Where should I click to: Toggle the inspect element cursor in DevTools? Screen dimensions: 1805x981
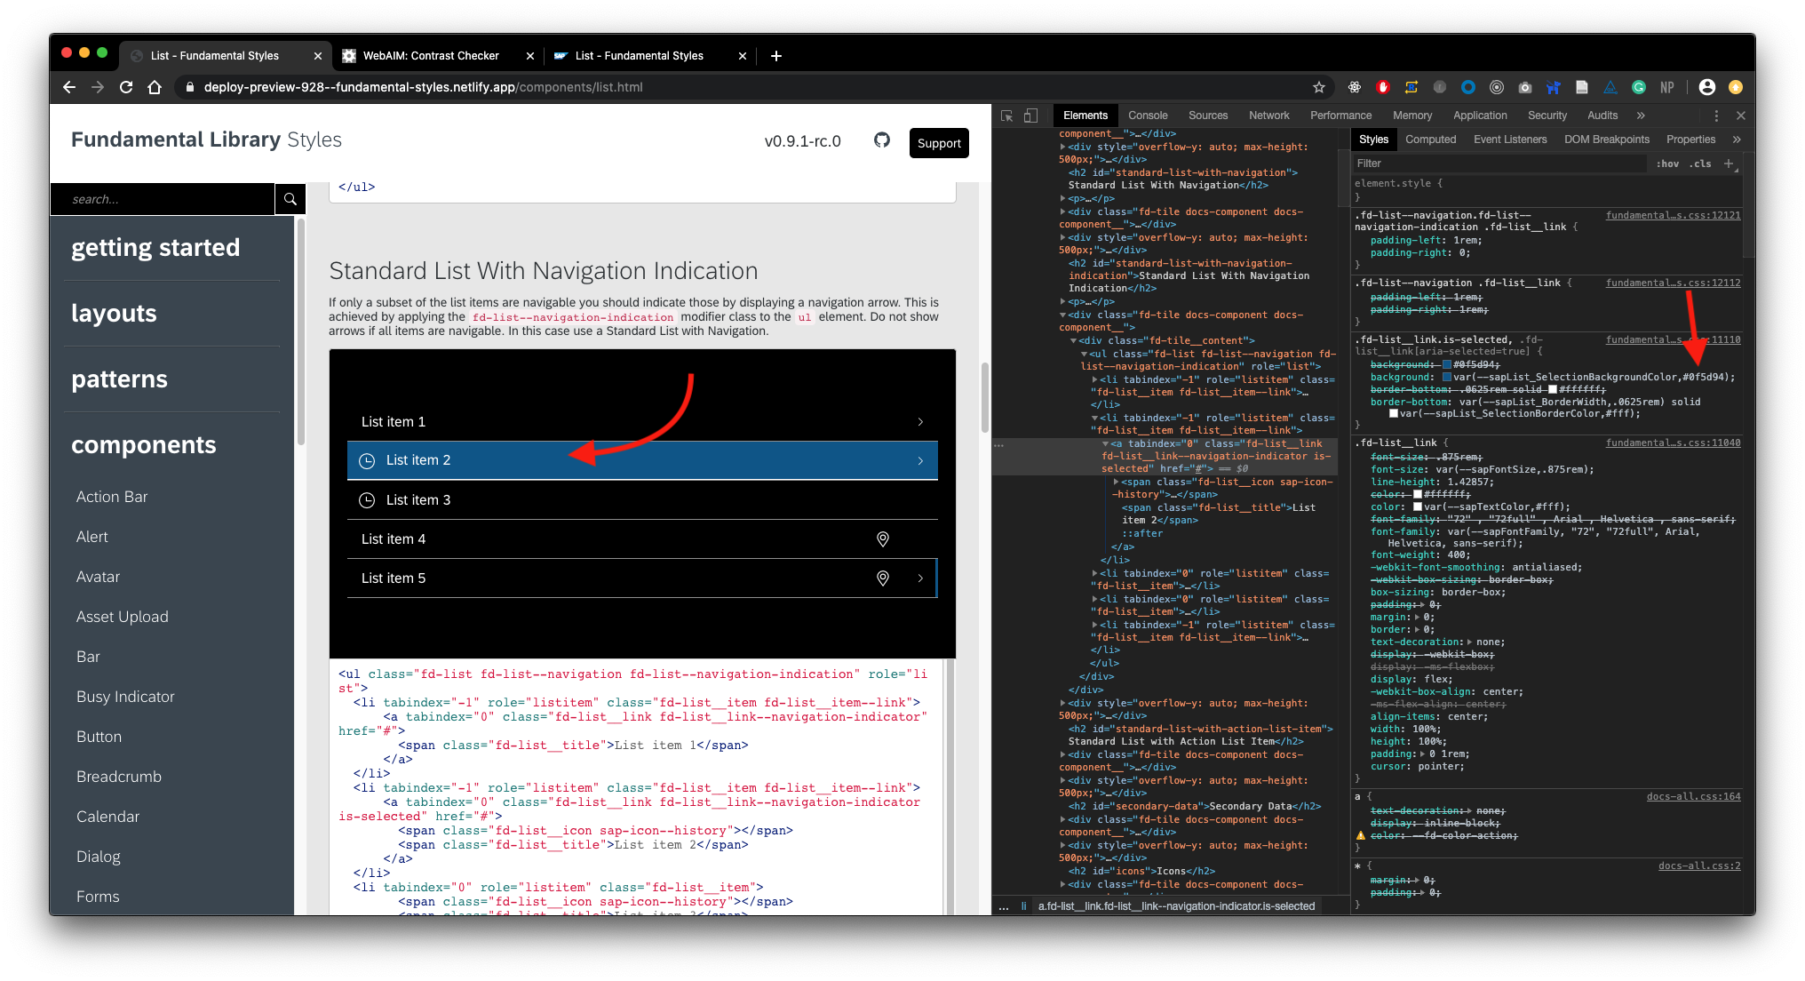tap(1006, 116)
